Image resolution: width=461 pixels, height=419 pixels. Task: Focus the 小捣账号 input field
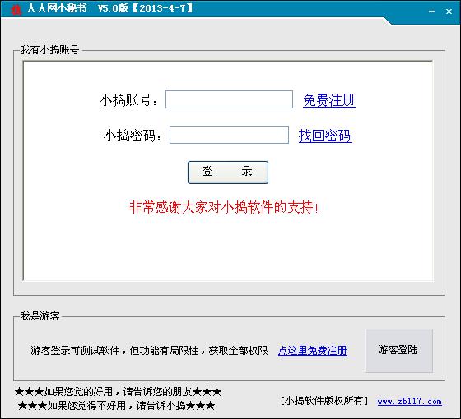[229, 99]
